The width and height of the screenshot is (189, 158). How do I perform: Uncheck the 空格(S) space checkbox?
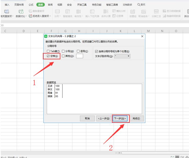tap(48, 56)
